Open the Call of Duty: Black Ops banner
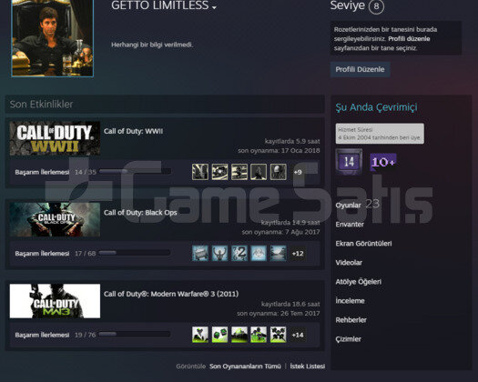Screen dimensions: 478x382 pos(55,219)
